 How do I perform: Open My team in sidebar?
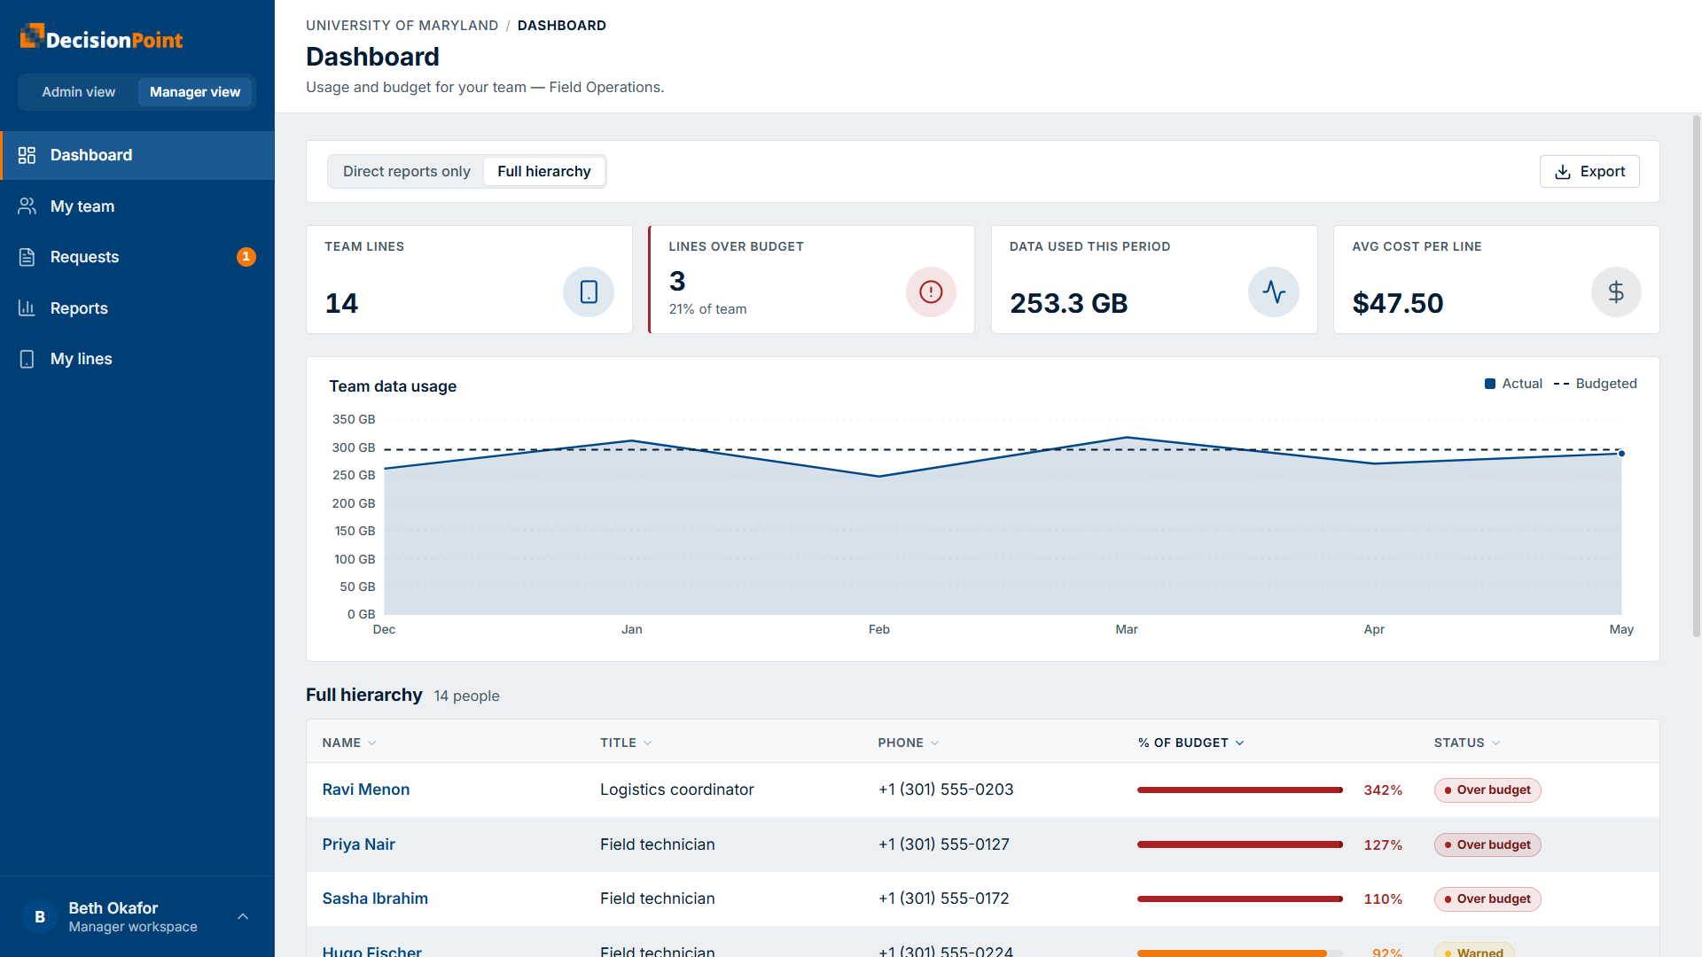point(137,206)
